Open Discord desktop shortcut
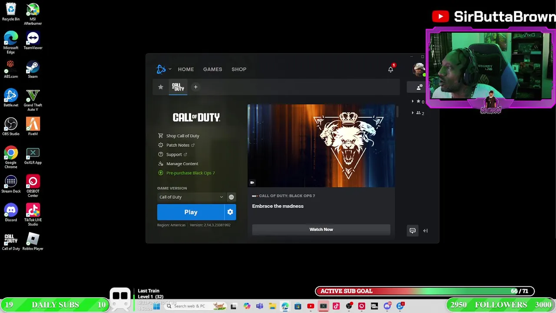This screenshot has height=313, width=556. (11, 213)
